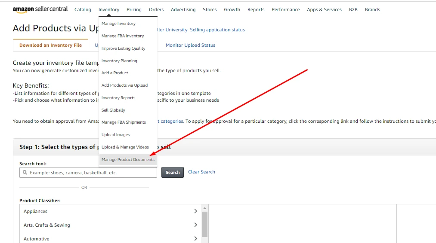Expand the Automotive category chevron
Image resolution: width=436 pixels, height=243 pixels.
195,239
